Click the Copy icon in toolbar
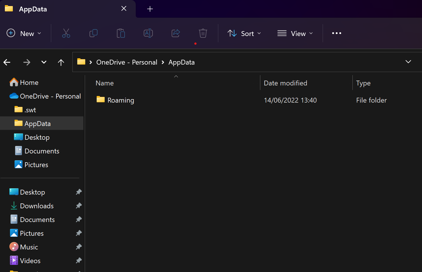Viewport: 422px width, 272px height. (x=94, y=33)
